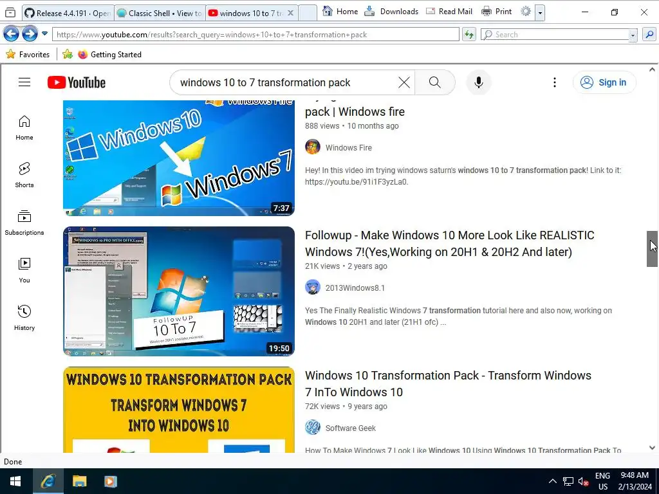Show hidden tray icons chevron
This screenshot has height=494, width=659.
tap(553, 481)
